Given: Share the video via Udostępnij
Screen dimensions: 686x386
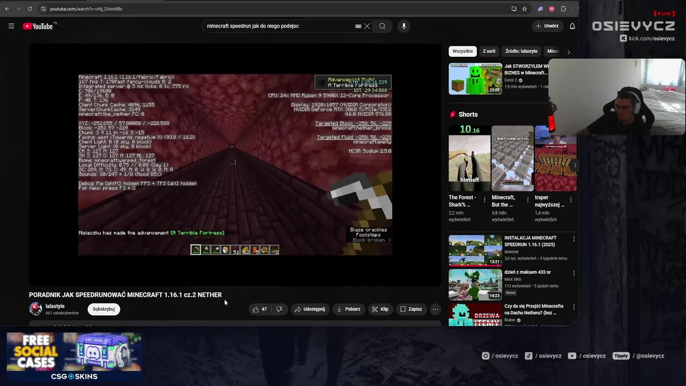Looking at the screenshot, I should tap(309, 309).
